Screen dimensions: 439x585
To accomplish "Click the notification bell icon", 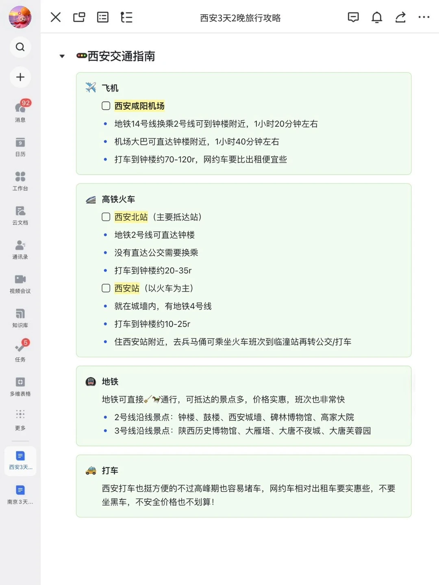I will 377,17.
